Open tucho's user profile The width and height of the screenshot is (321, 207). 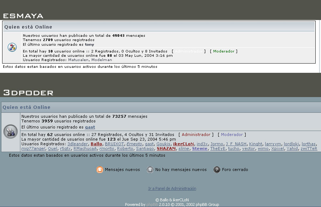point(234,148)
